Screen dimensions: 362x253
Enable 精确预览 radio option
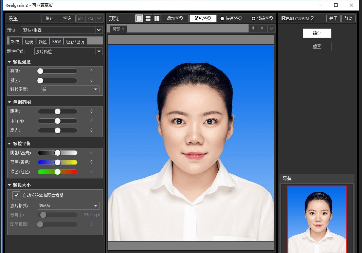(x=262, y=18)
